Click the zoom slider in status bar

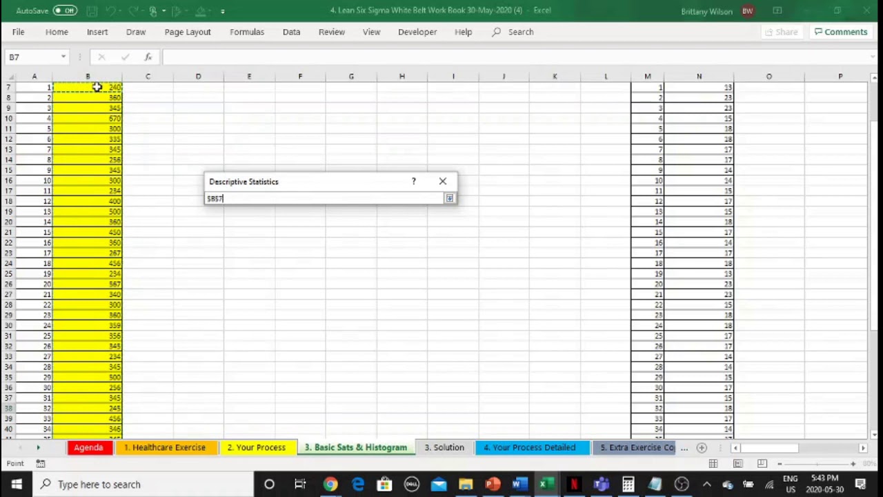click(816, 464)
